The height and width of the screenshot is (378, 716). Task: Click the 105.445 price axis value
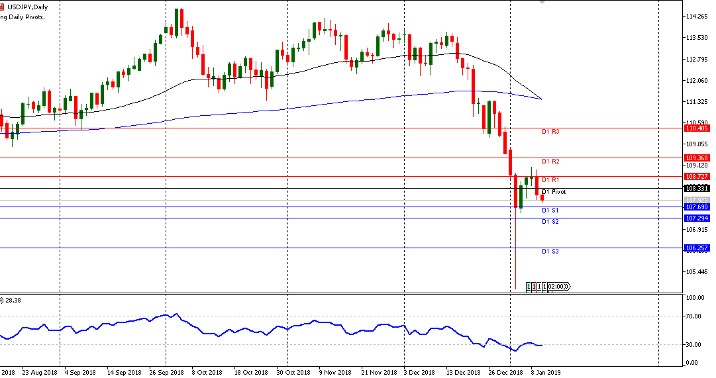pos(697,272)
